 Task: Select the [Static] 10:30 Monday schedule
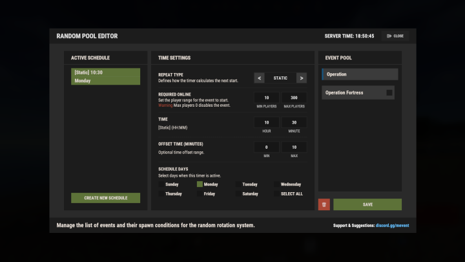(105, 76)
